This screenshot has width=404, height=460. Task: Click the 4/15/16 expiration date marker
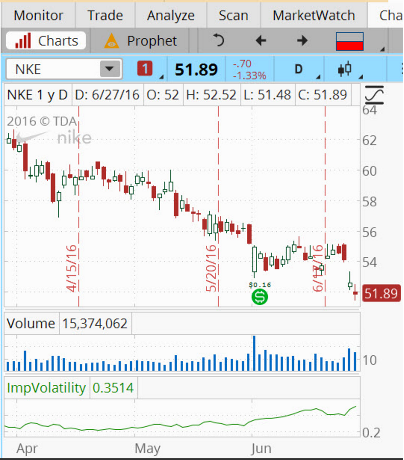point(72,268)
